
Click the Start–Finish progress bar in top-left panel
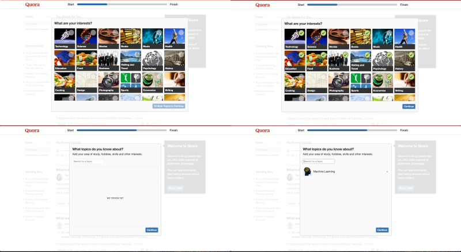pos(122,5)
